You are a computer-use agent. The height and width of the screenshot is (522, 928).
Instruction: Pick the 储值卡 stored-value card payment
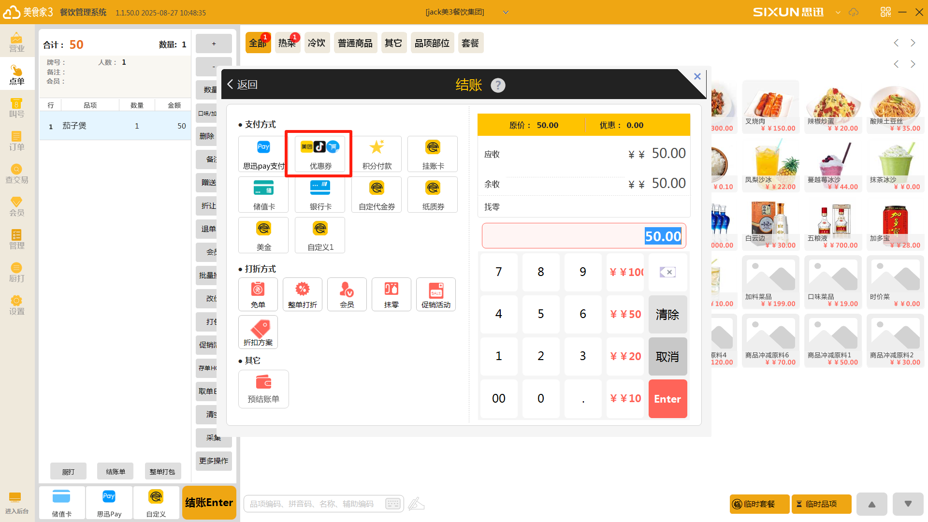point(263,194)
